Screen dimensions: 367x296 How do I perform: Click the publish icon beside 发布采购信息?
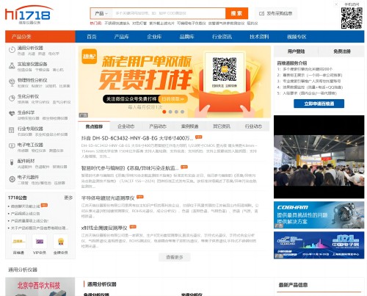tap(261, 13)
